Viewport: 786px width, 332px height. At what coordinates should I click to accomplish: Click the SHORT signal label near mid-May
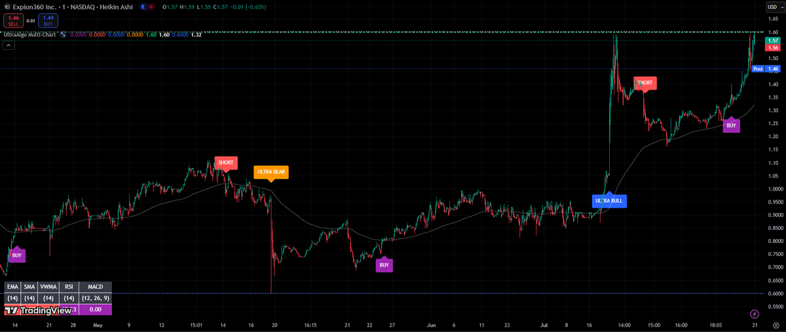pos(225,162)
